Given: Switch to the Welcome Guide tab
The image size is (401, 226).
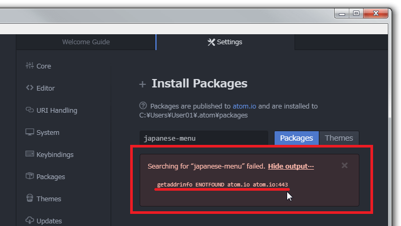Looking at the screenshot, I should [85, 42].
